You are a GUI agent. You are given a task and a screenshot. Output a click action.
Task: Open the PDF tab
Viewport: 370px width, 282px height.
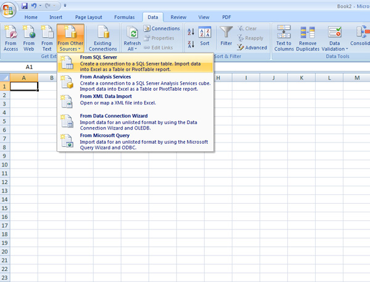point(226,17)
